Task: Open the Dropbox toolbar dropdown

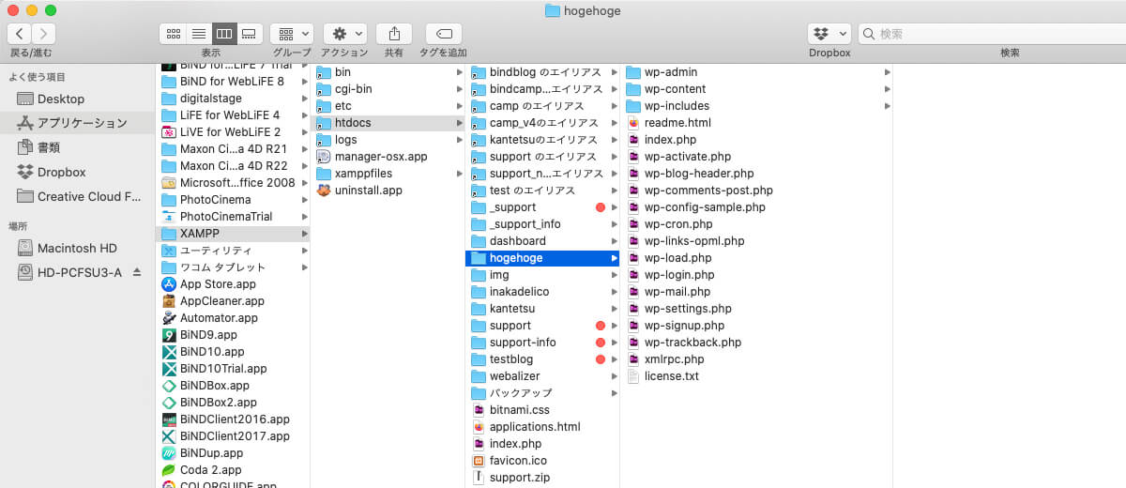Action: pyautogui.click(x=829, y=34)
